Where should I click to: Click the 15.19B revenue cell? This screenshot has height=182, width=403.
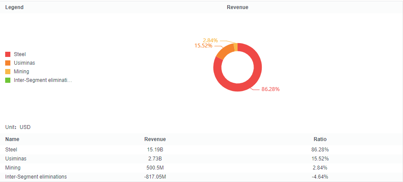coord(155,149)
